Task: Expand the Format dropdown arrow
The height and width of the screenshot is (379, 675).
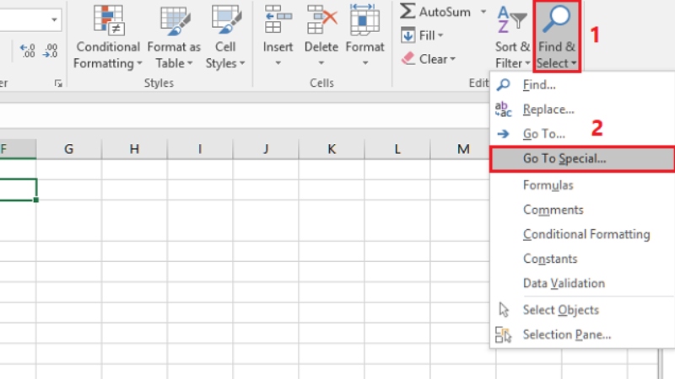Action: click(x=365, y=63)
